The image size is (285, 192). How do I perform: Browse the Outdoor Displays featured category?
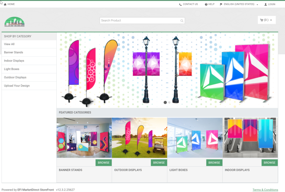[159, 163]
